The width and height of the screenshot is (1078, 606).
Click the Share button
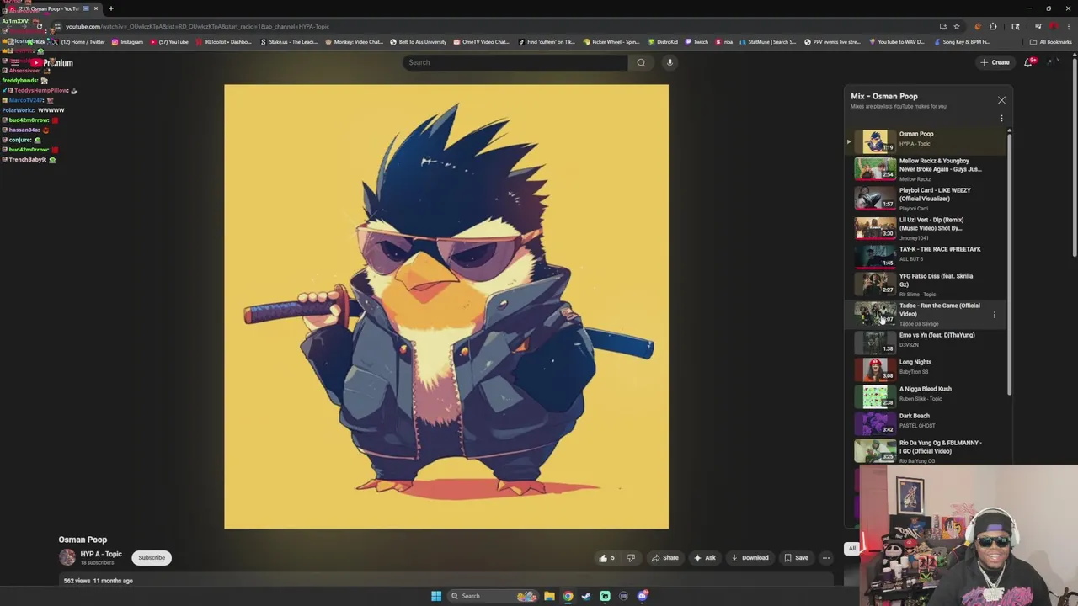point(664,557)
